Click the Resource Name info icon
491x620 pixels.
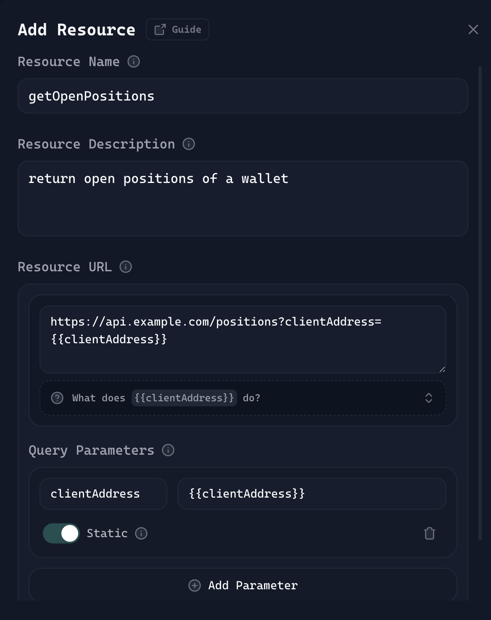pyautogui.click(x=134, y=62)
